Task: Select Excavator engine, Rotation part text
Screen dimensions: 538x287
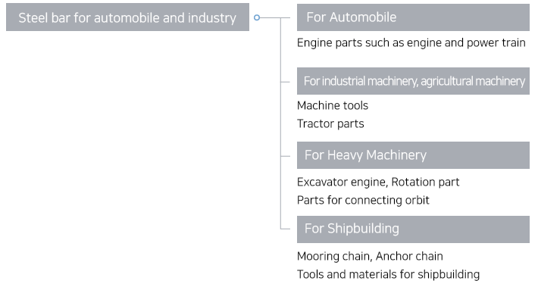Action: [x=378, y=182]
